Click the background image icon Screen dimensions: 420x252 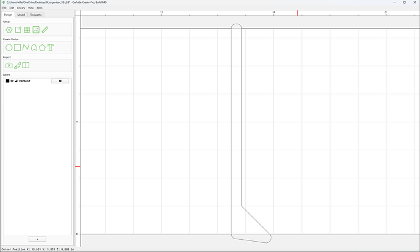coord(36,30)
